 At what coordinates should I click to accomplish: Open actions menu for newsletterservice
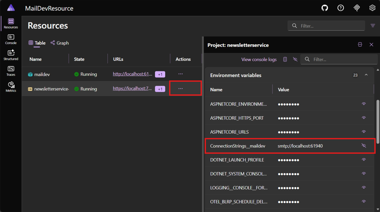point(180,88)
